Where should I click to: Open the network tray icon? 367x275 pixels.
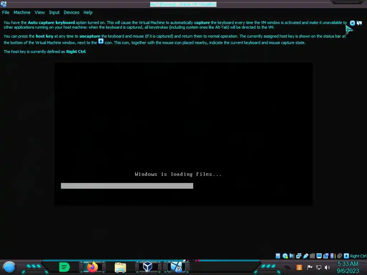click(x=319, y=267)
